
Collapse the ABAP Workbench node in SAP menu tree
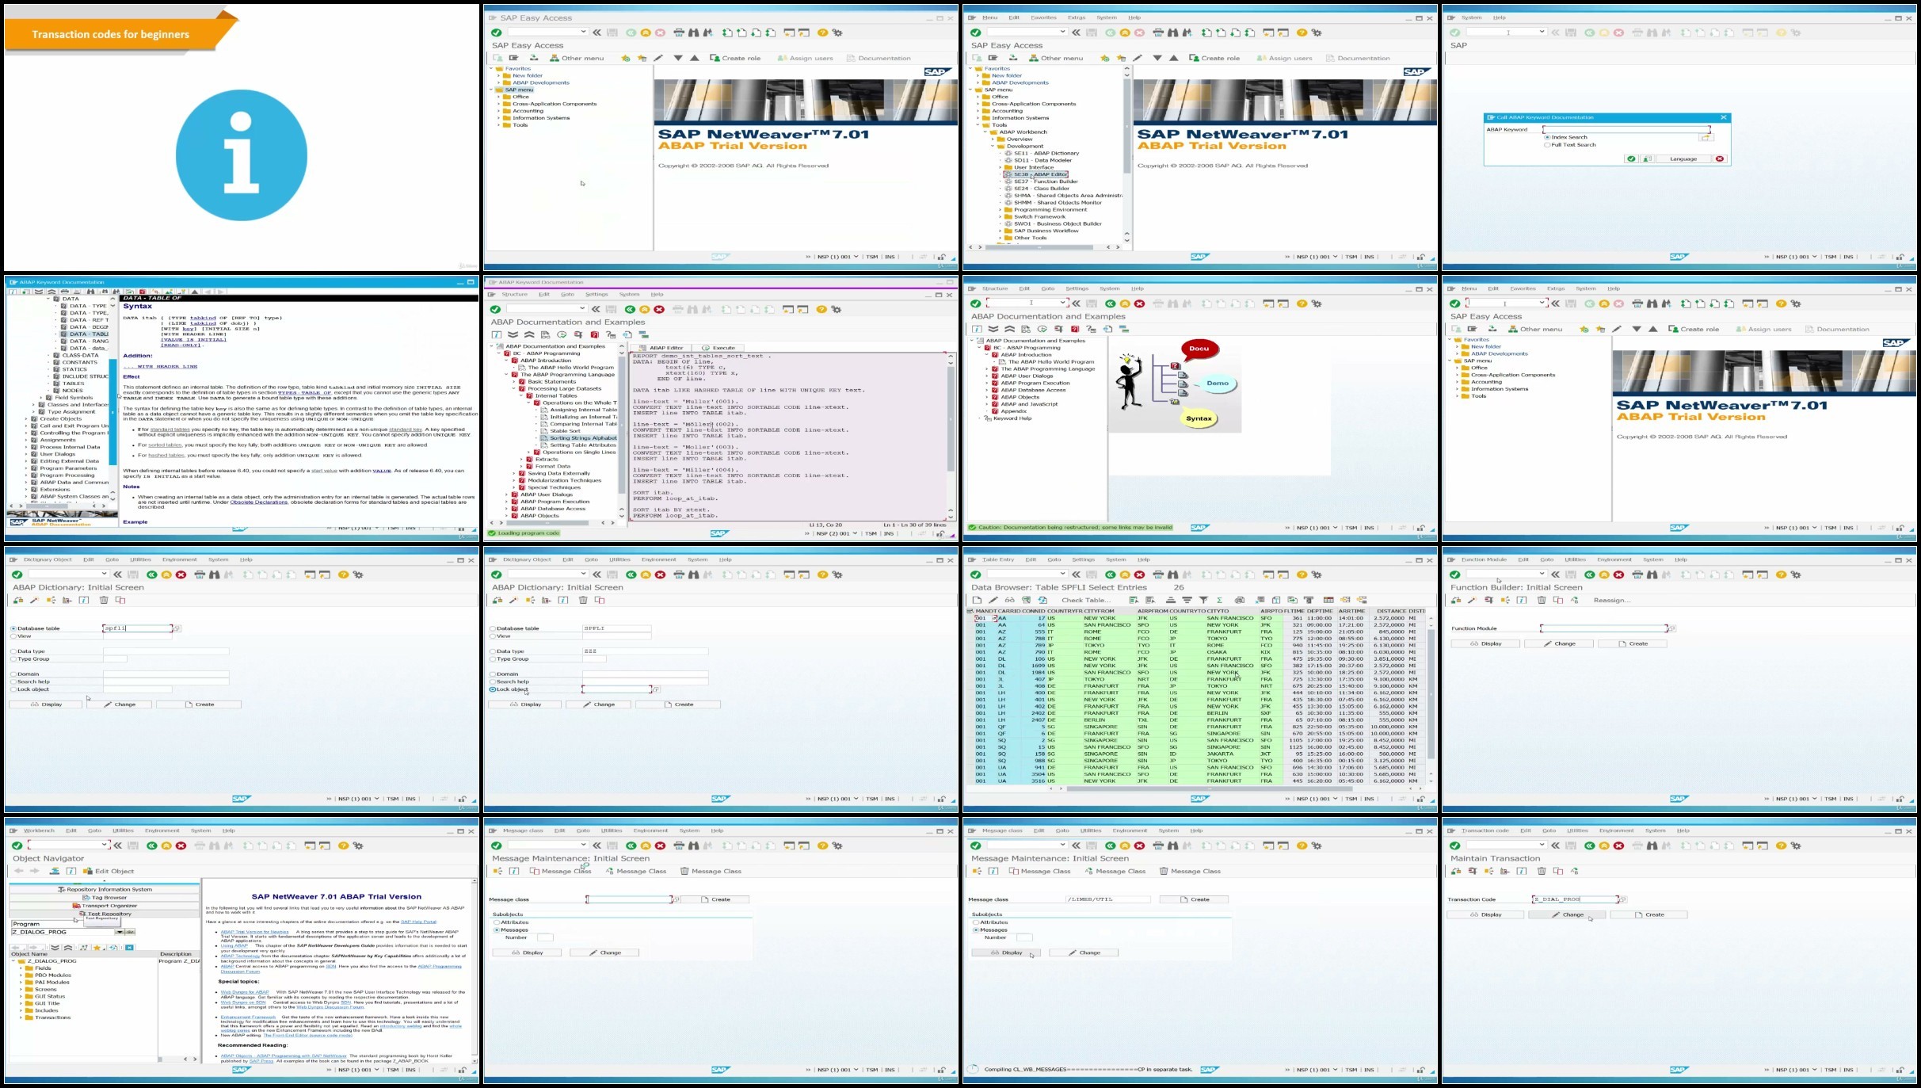(x=985, y=132)
